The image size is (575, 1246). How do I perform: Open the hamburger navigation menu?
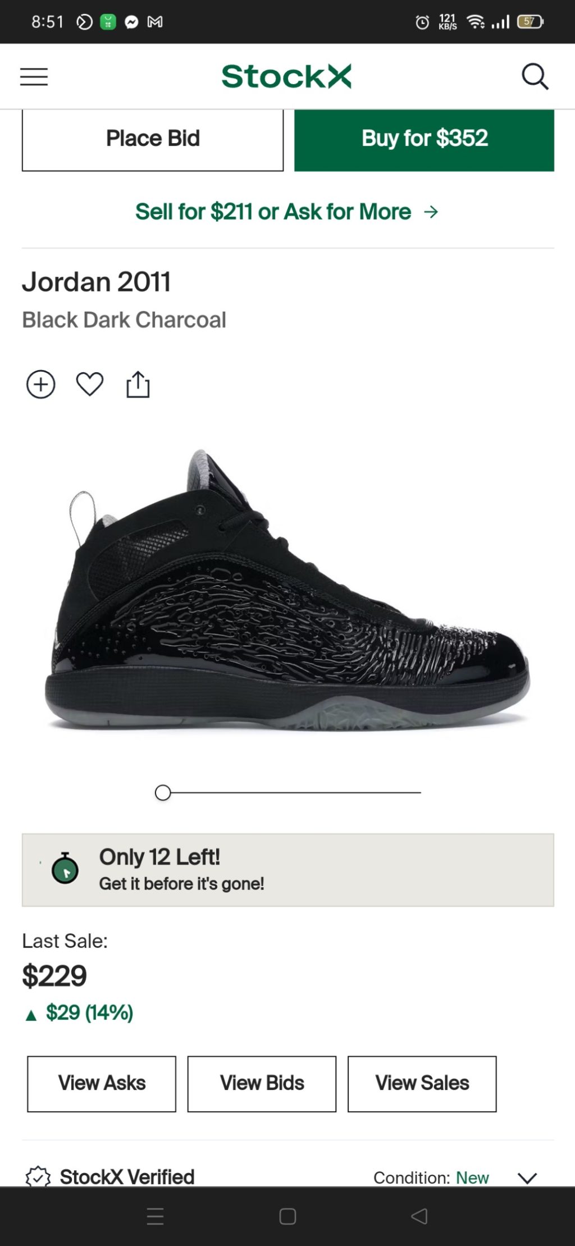(x=34, y=76)
